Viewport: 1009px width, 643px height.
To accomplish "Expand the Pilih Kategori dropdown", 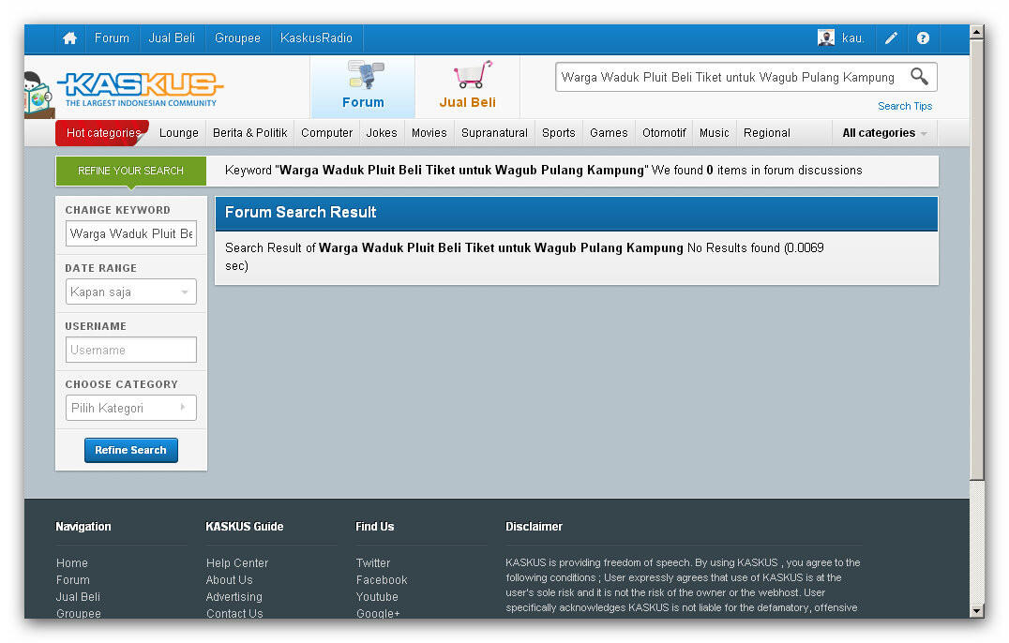I will click(x=131, y=408).
